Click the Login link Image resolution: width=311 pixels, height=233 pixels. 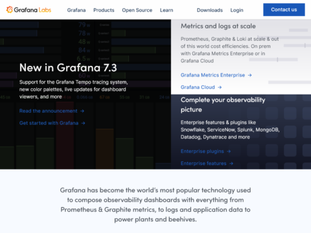click(x=236, y=10)
